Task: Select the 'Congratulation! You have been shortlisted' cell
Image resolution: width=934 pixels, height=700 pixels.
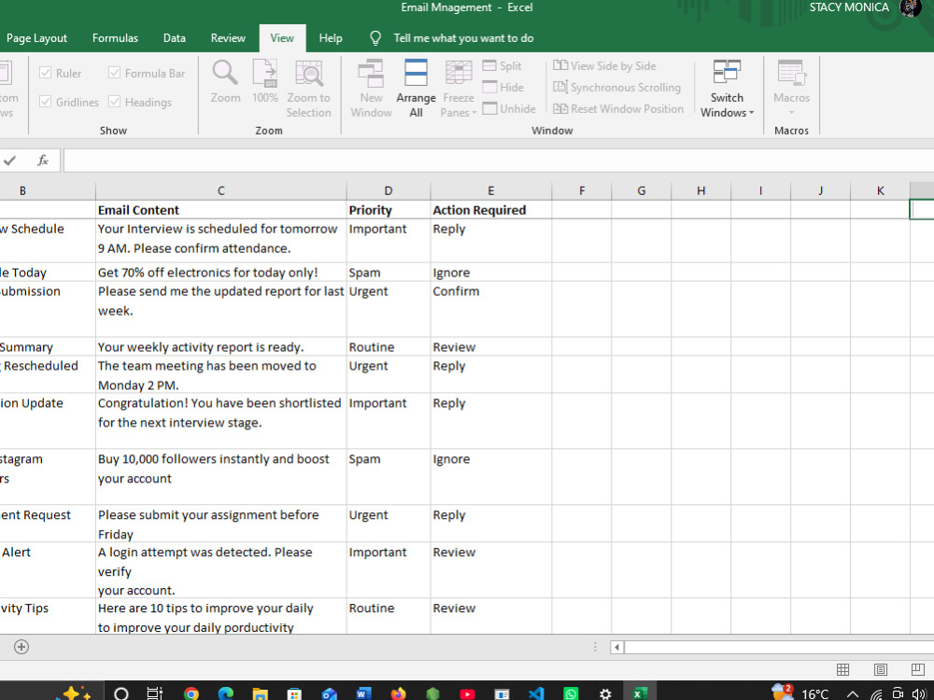Action: 221,421
